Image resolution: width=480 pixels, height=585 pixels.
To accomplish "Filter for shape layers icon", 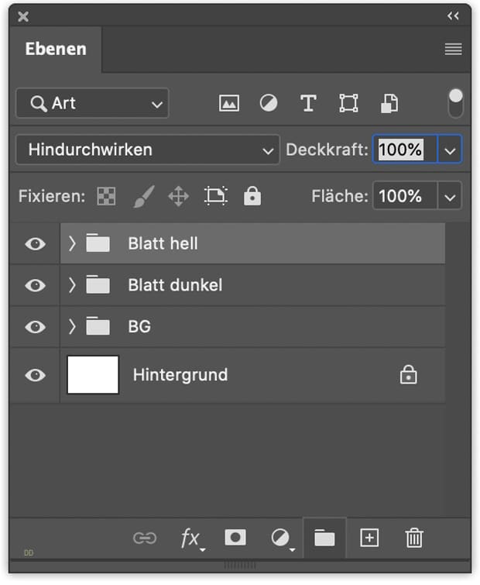I will (x=348, y=103).
